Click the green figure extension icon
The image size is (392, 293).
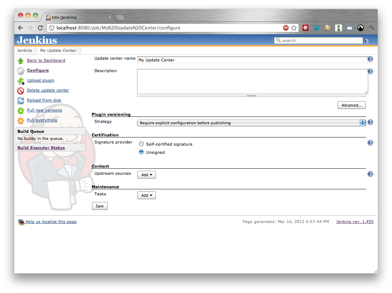pos(338,28)
